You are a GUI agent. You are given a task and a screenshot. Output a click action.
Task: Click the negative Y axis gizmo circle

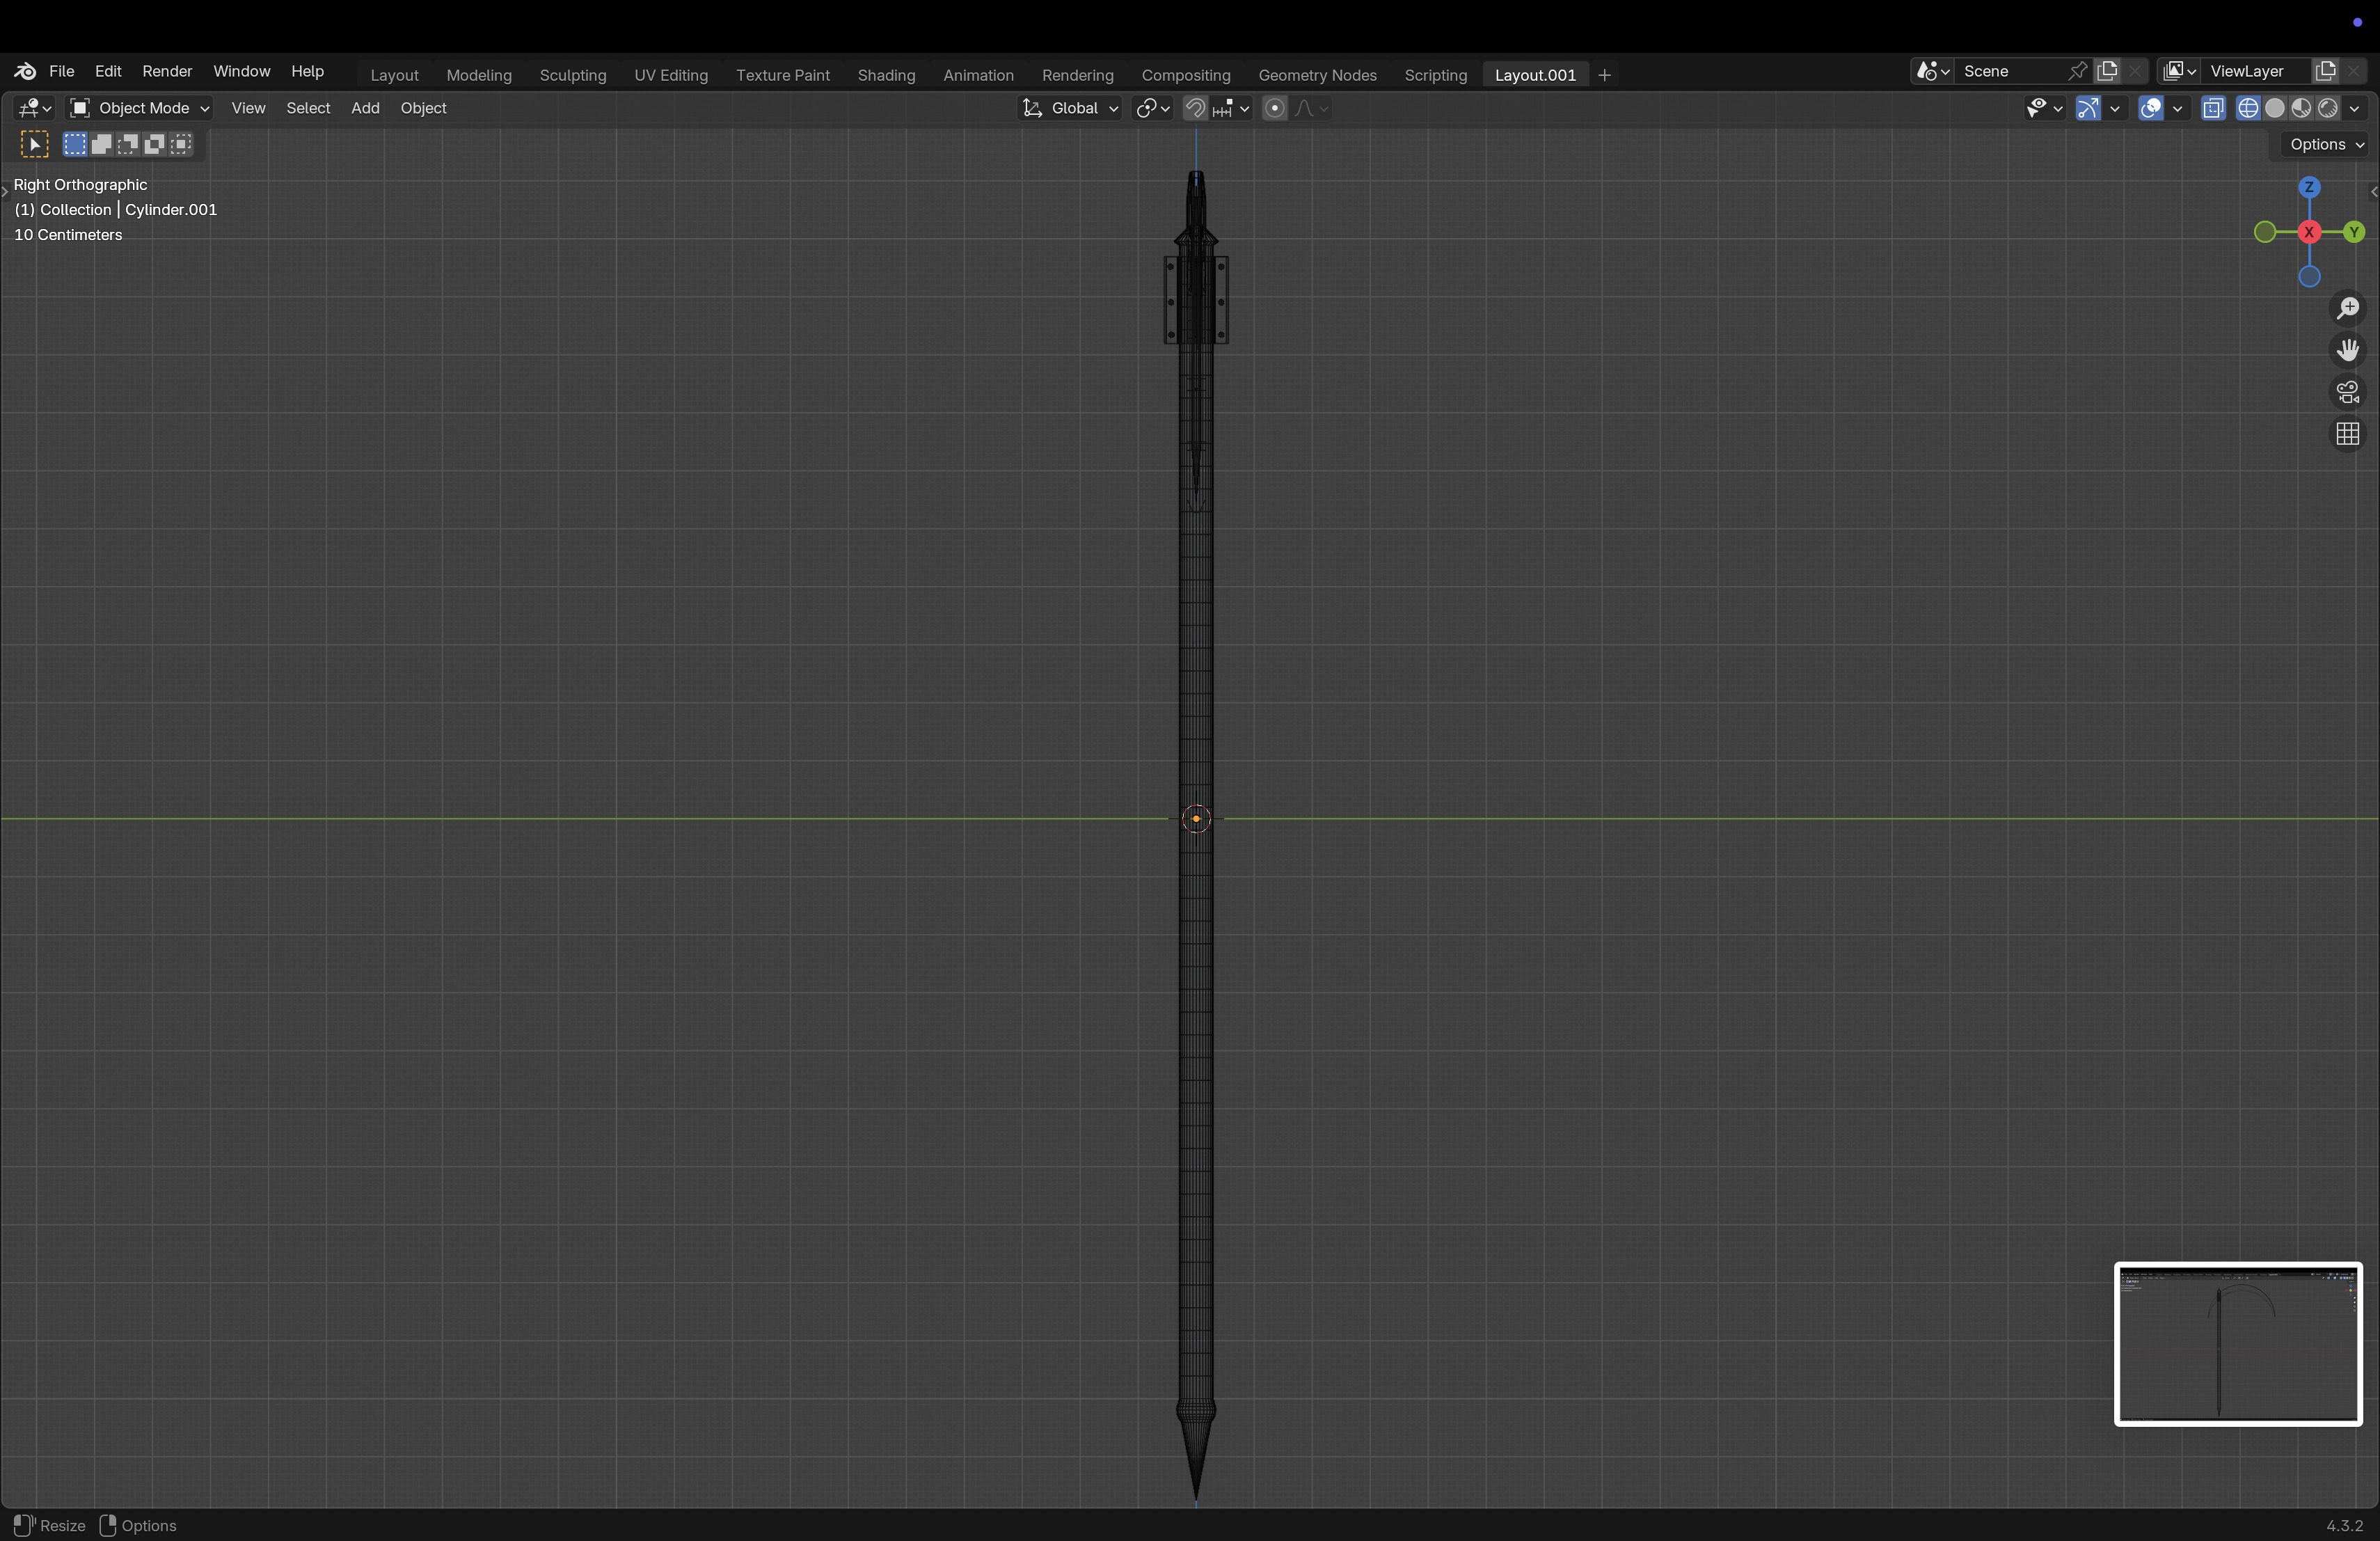(x=2265, y=232)
